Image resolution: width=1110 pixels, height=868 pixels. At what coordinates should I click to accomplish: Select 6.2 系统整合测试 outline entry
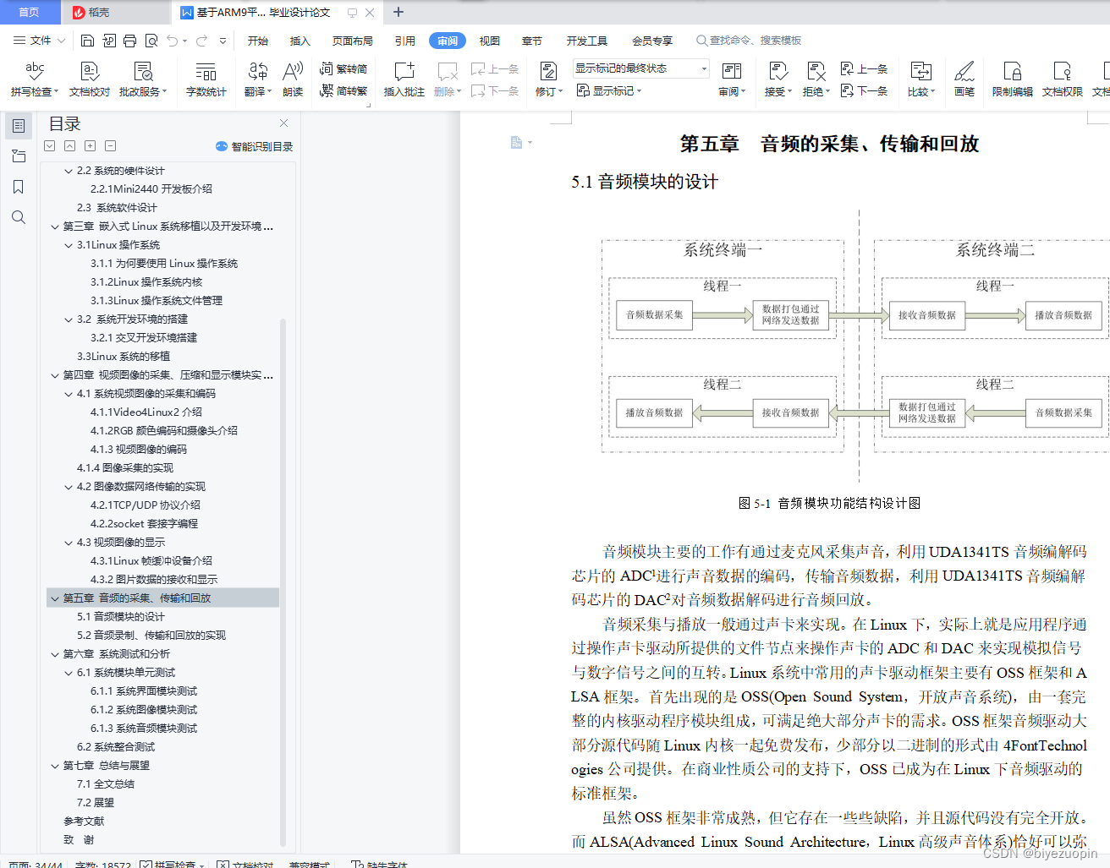click(x=116, y=747)
